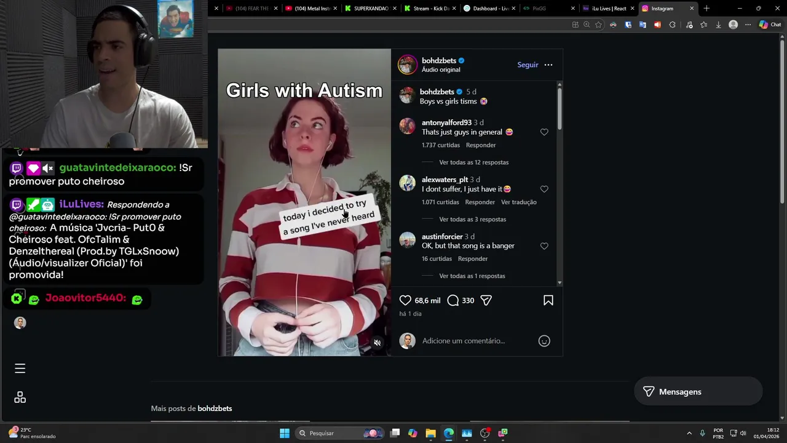Viewport: 787px width, 443px height.
Task: Open antonyalford93's profile
Action: click(446, 122)
